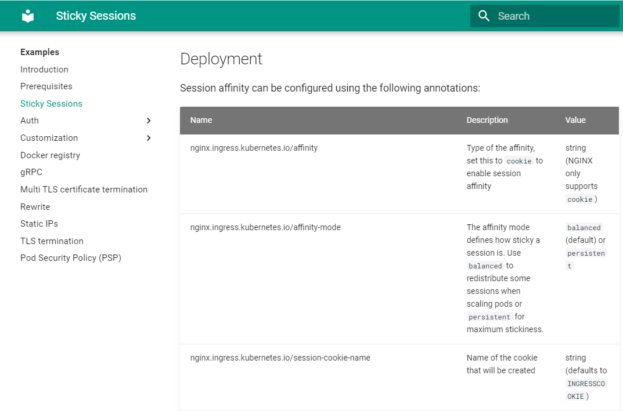Click nginx.ingress.kubernetes.io/affinity-mode cell
623x411 pixels.
pyautogui.click(x=265, y=227)
